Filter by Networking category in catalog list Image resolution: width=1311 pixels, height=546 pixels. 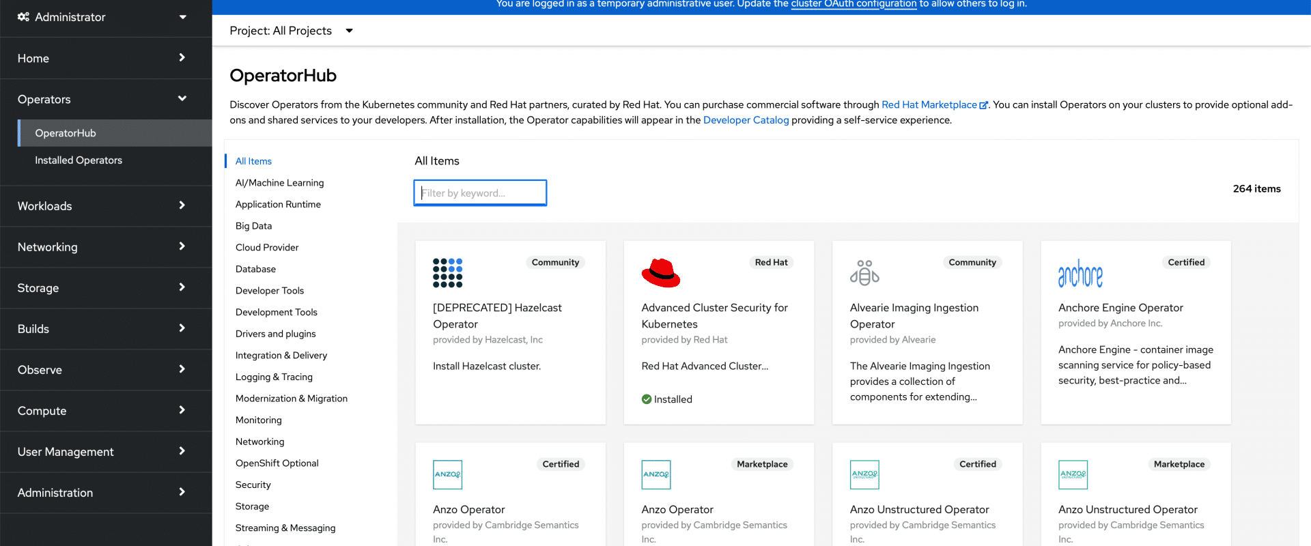pos(259,442)
